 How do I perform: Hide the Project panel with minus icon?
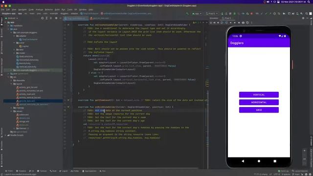click(60, 18)
